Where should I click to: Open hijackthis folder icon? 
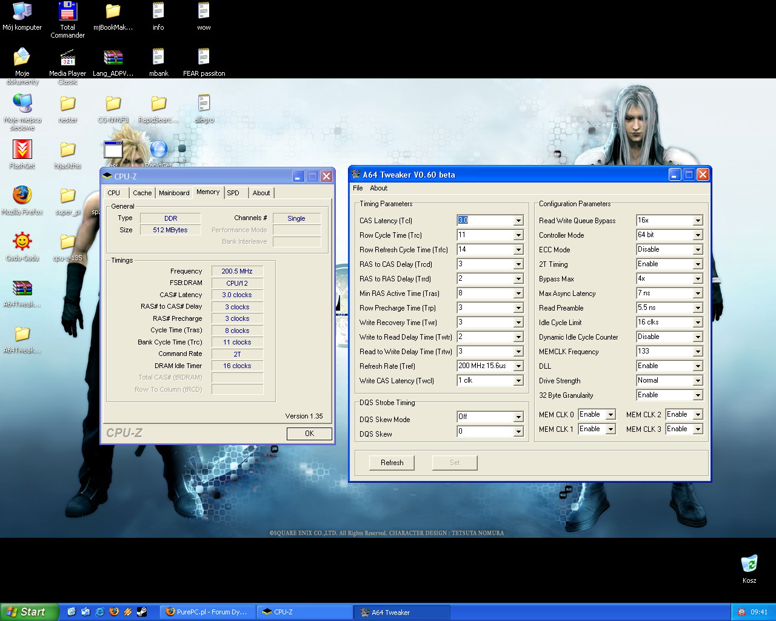(68, 154)
